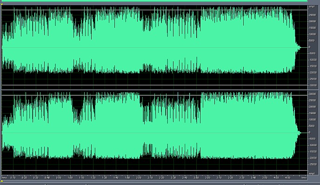This screenshot has width=320, height=185.
Task: Jump to the 4:00 mark on the time ruler
Action: pyautogui.click(x=276, y=178)
